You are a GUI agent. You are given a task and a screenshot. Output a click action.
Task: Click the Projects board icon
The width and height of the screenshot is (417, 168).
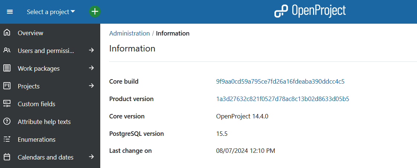[x=7, y=86]
